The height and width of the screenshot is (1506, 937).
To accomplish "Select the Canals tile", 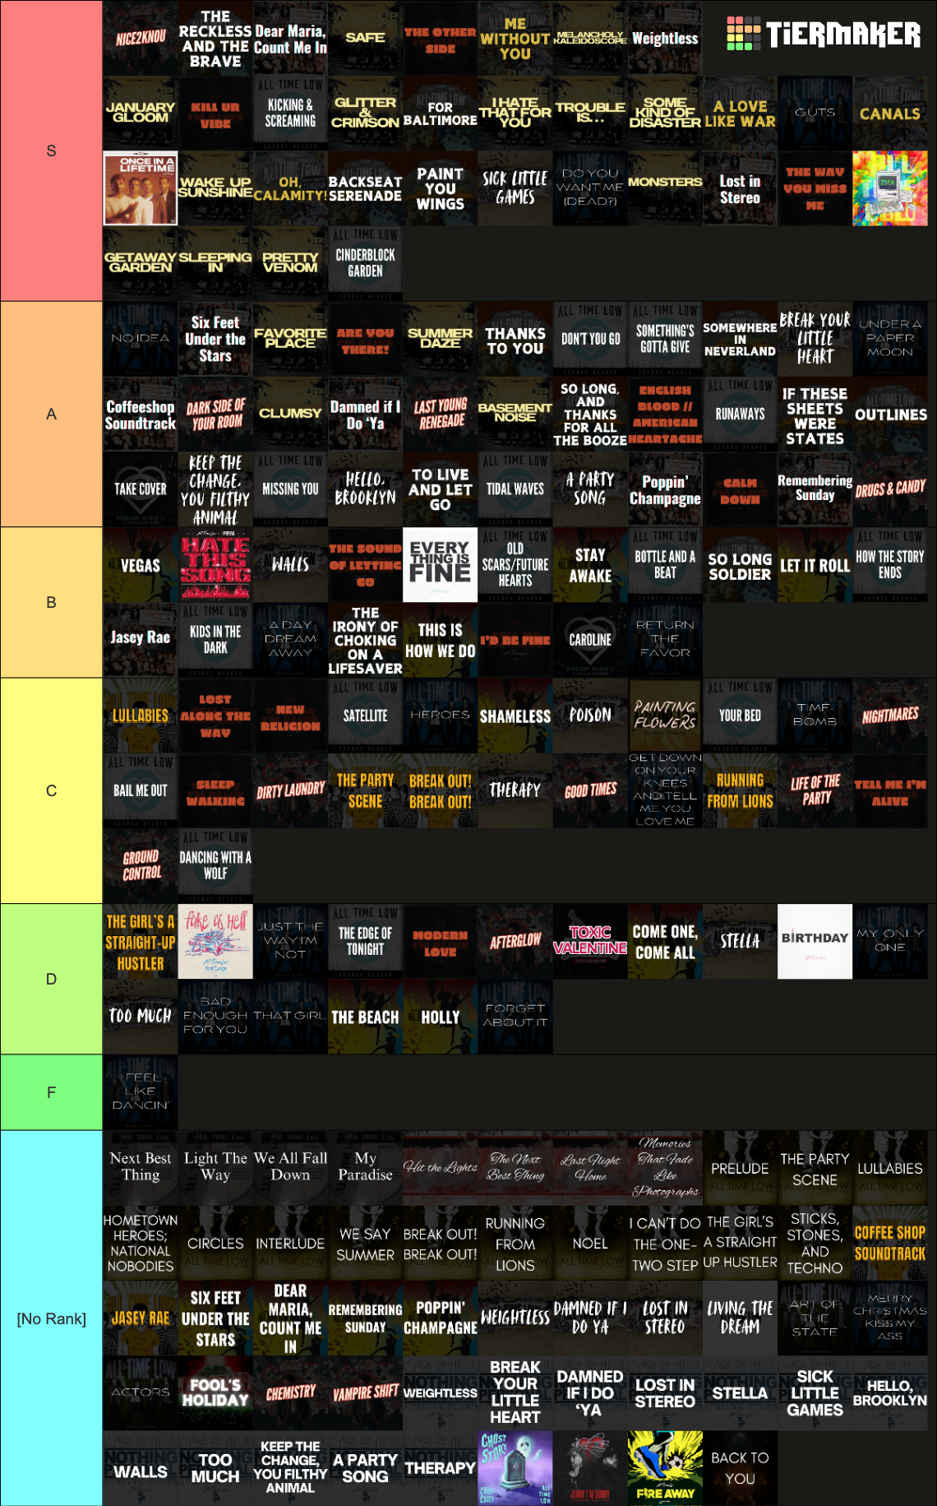I will click(x=890, y=113).
